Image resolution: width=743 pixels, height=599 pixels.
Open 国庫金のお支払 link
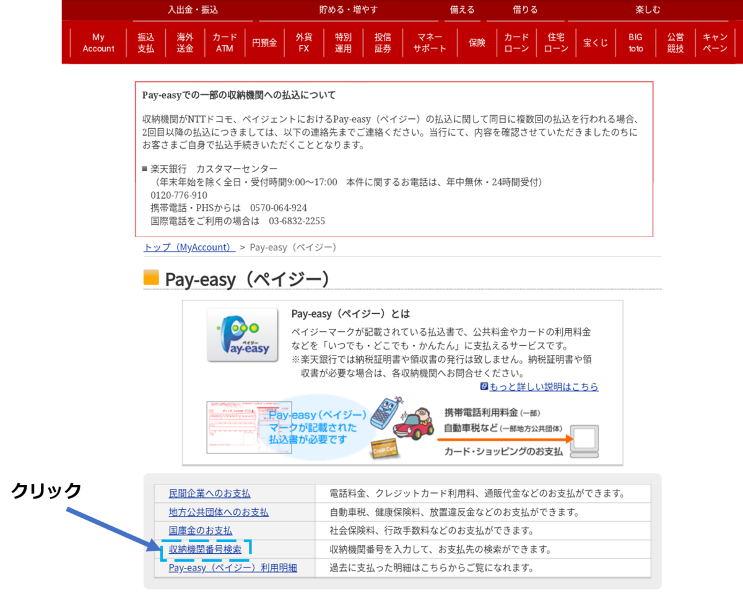point(201,531)
